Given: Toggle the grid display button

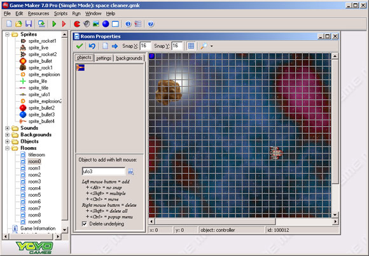Looking at the screenshot, I should (x=191, y=46).
